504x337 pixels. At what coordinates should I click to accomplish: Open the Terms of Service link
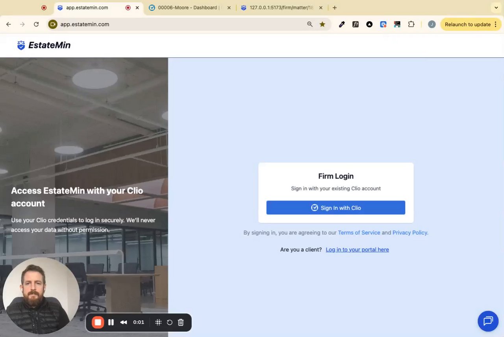pyautogui.click(x=359, y=232)
